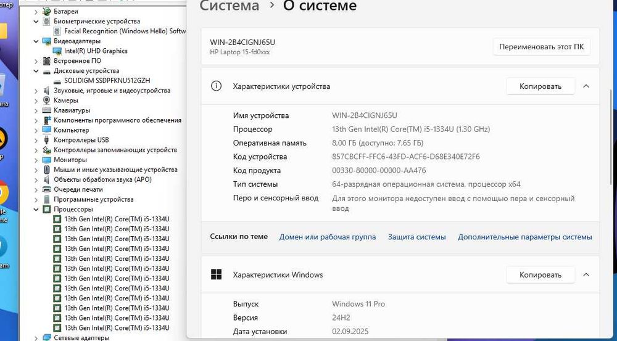Screen dimensions: 617x341
Task: Expand the Клавиатуры node
Action: (36, 110)
